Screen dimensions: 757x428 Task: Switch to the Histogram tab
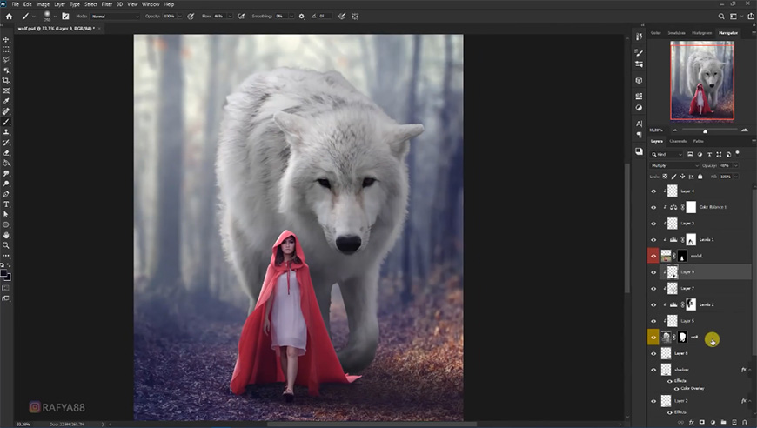[701, 33]
